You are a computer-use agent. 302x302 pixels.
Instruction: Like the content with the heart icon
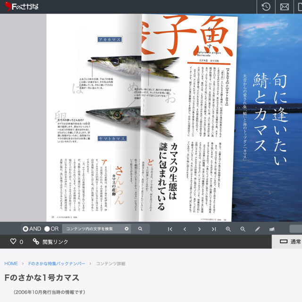13,241
